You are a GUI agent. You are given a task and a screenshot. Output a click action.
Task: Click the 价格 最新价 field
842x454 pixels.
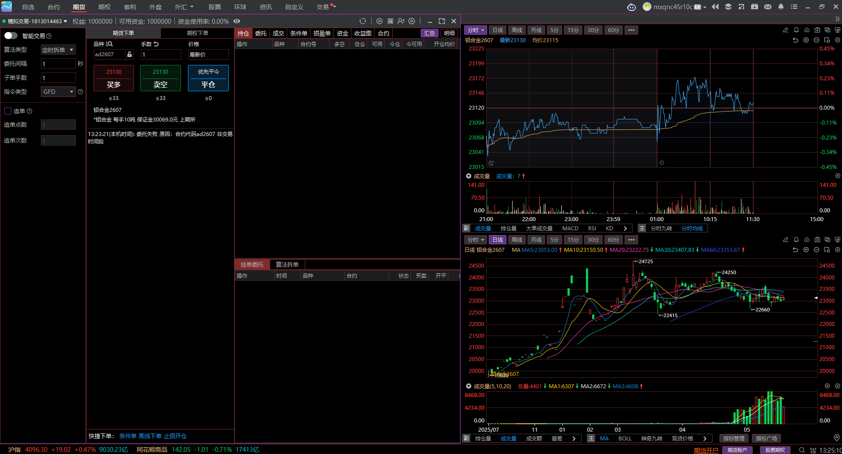coord(208,54)
